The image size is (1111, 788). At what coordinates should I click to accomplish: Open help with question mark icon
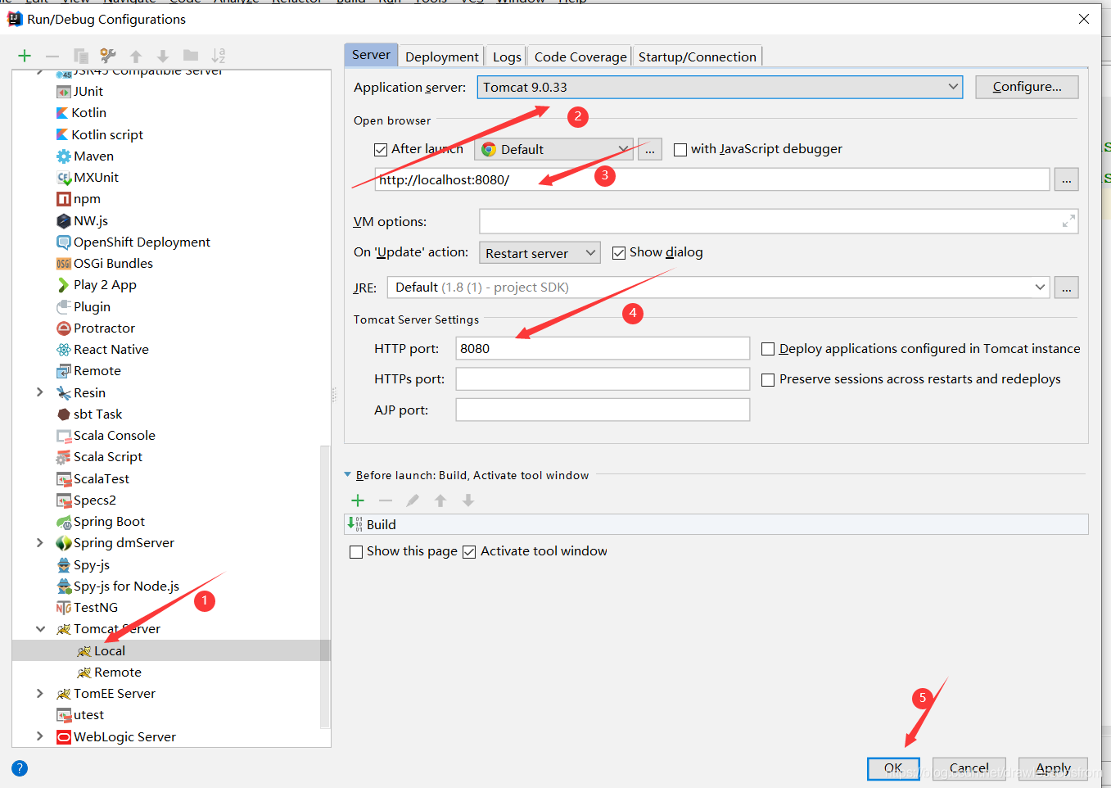click(20, 768)
